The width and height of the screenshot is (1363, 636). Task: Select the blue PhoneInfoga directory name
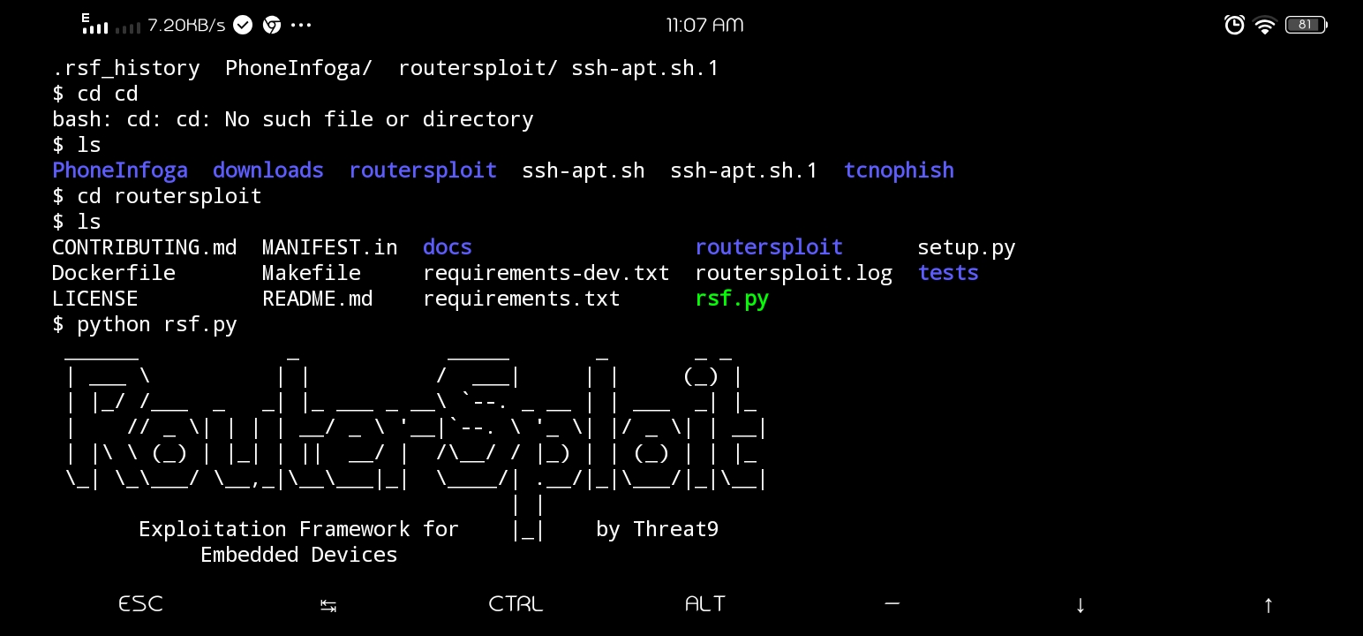120,170
